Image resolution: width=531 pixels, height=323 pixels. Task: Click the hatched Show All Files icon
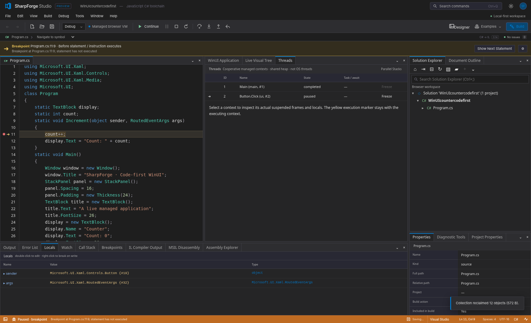coord(448,70)
